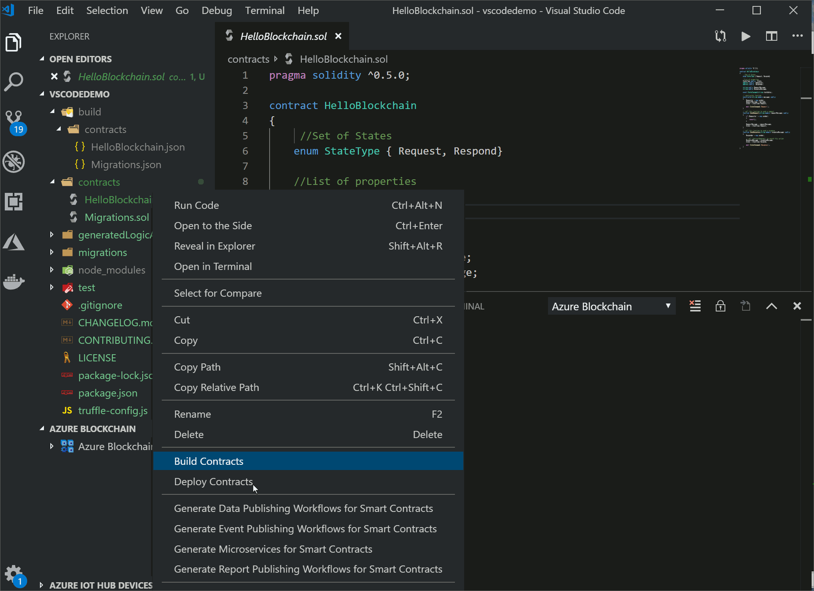Open Changes compare icon in editor toolbar
Image resolution: width=814 pixels, height=591 pixels.
(x=720, y=36)
